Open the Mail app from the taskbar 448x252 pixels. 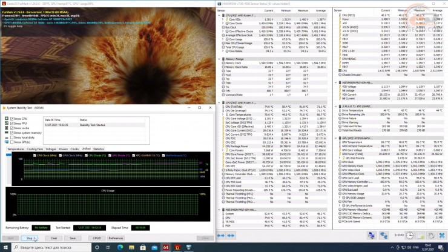154,247
